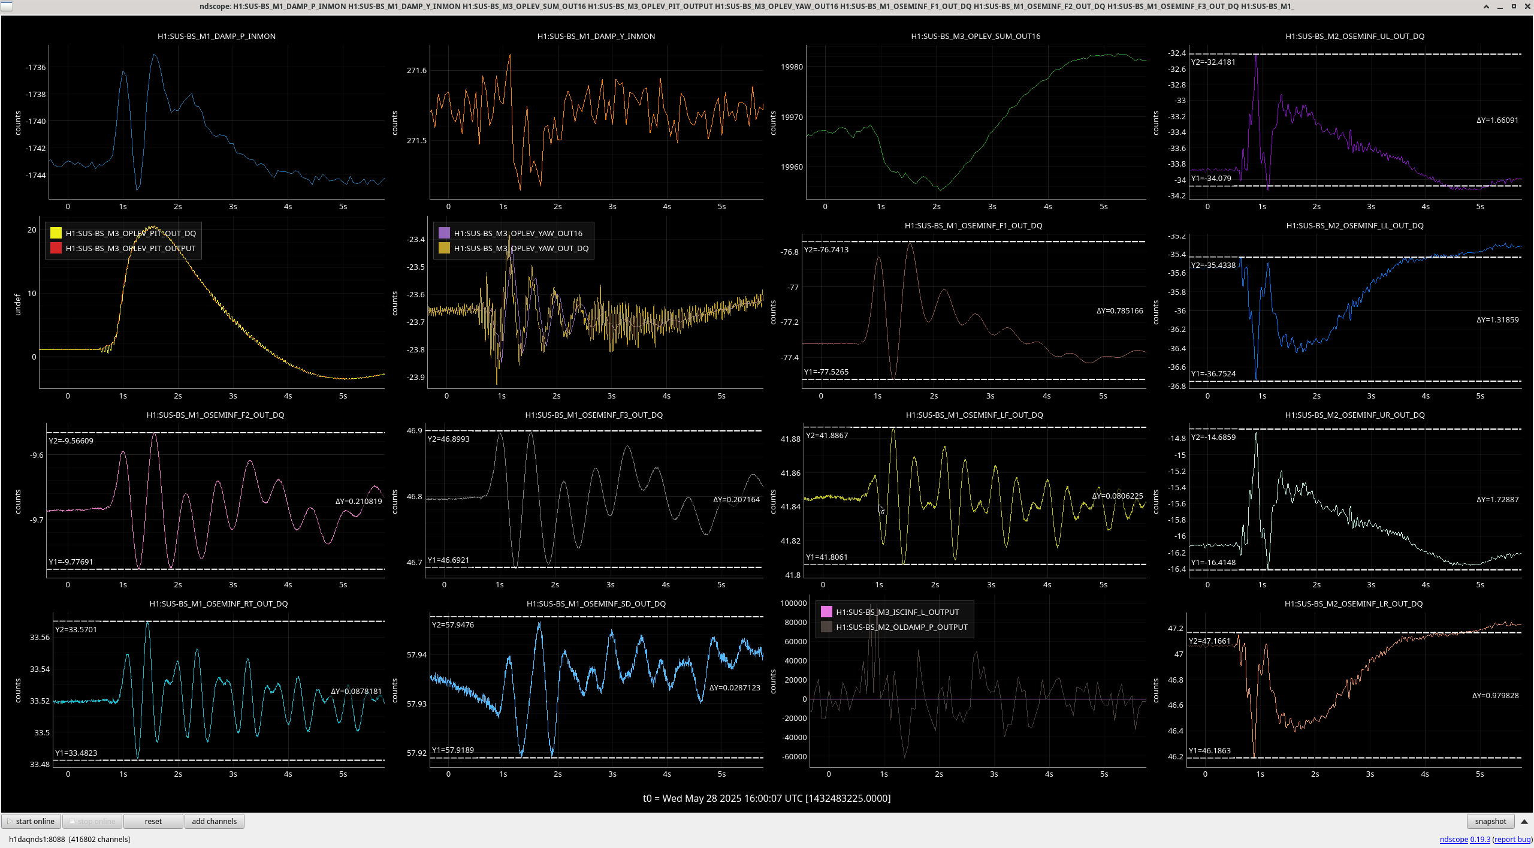This screenshot has height=848, width=1534.
Task: Click the Y1=41.8061 cursor label
Action: 827,557
